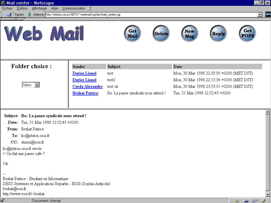Click the message pane scrollbar down arrow
This screenshot has height=203, width=271.
point(268,195)
